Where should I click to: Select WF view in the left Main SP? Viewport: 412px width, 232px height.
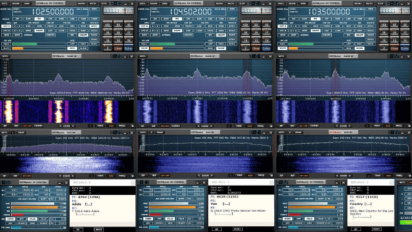click(x=16, y=126)
